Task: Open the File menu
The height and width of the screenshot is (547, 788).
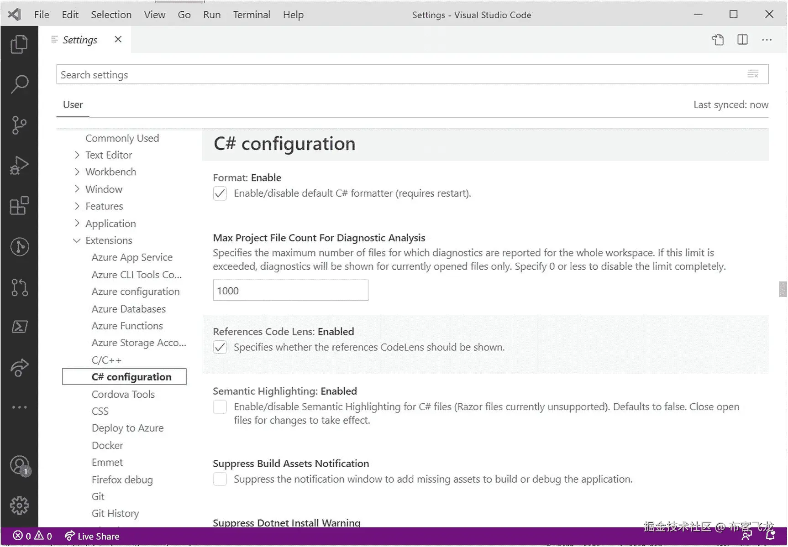Action: click(x=42, y=15)
